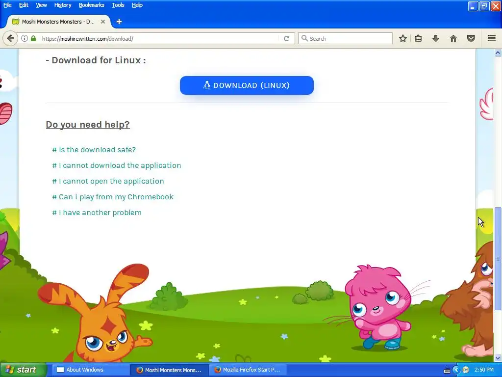Screen dimensions: 502x377
Task: Click the scrollbar down arrow
Action: click(x=498, y=358)
